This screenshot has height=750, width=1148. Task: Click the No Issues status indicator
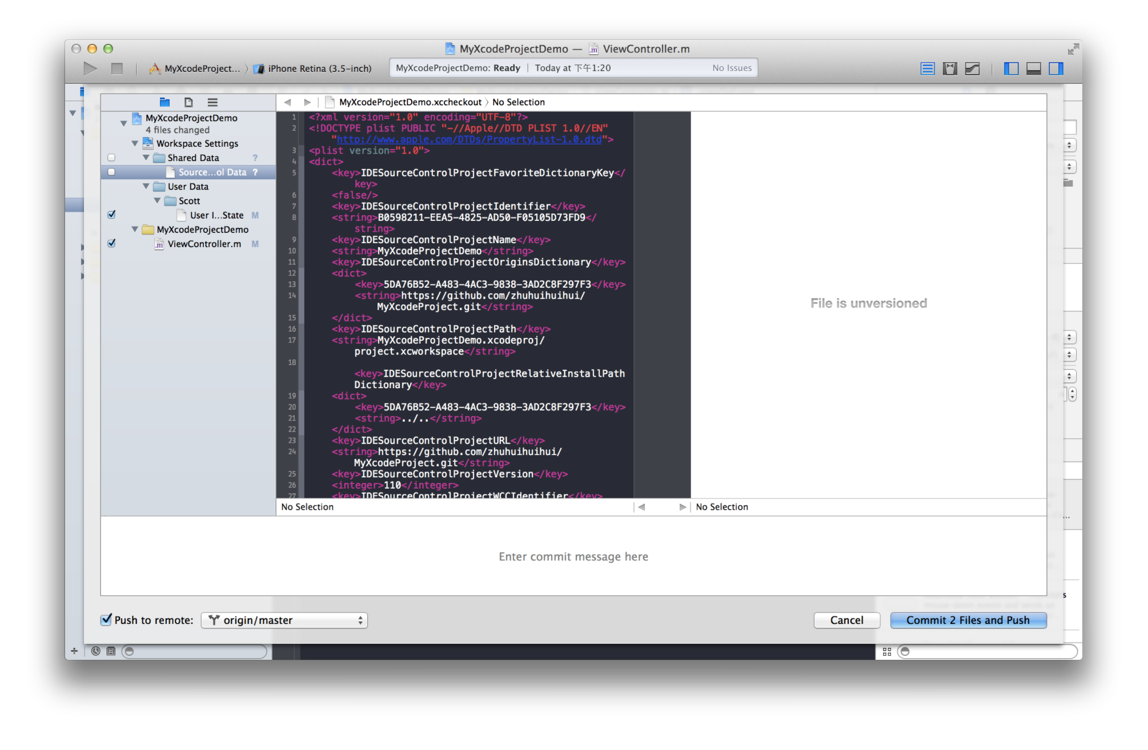(x=732, y=68)
